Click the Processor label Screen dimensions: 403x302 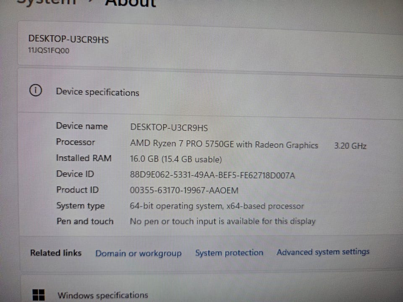76,142
